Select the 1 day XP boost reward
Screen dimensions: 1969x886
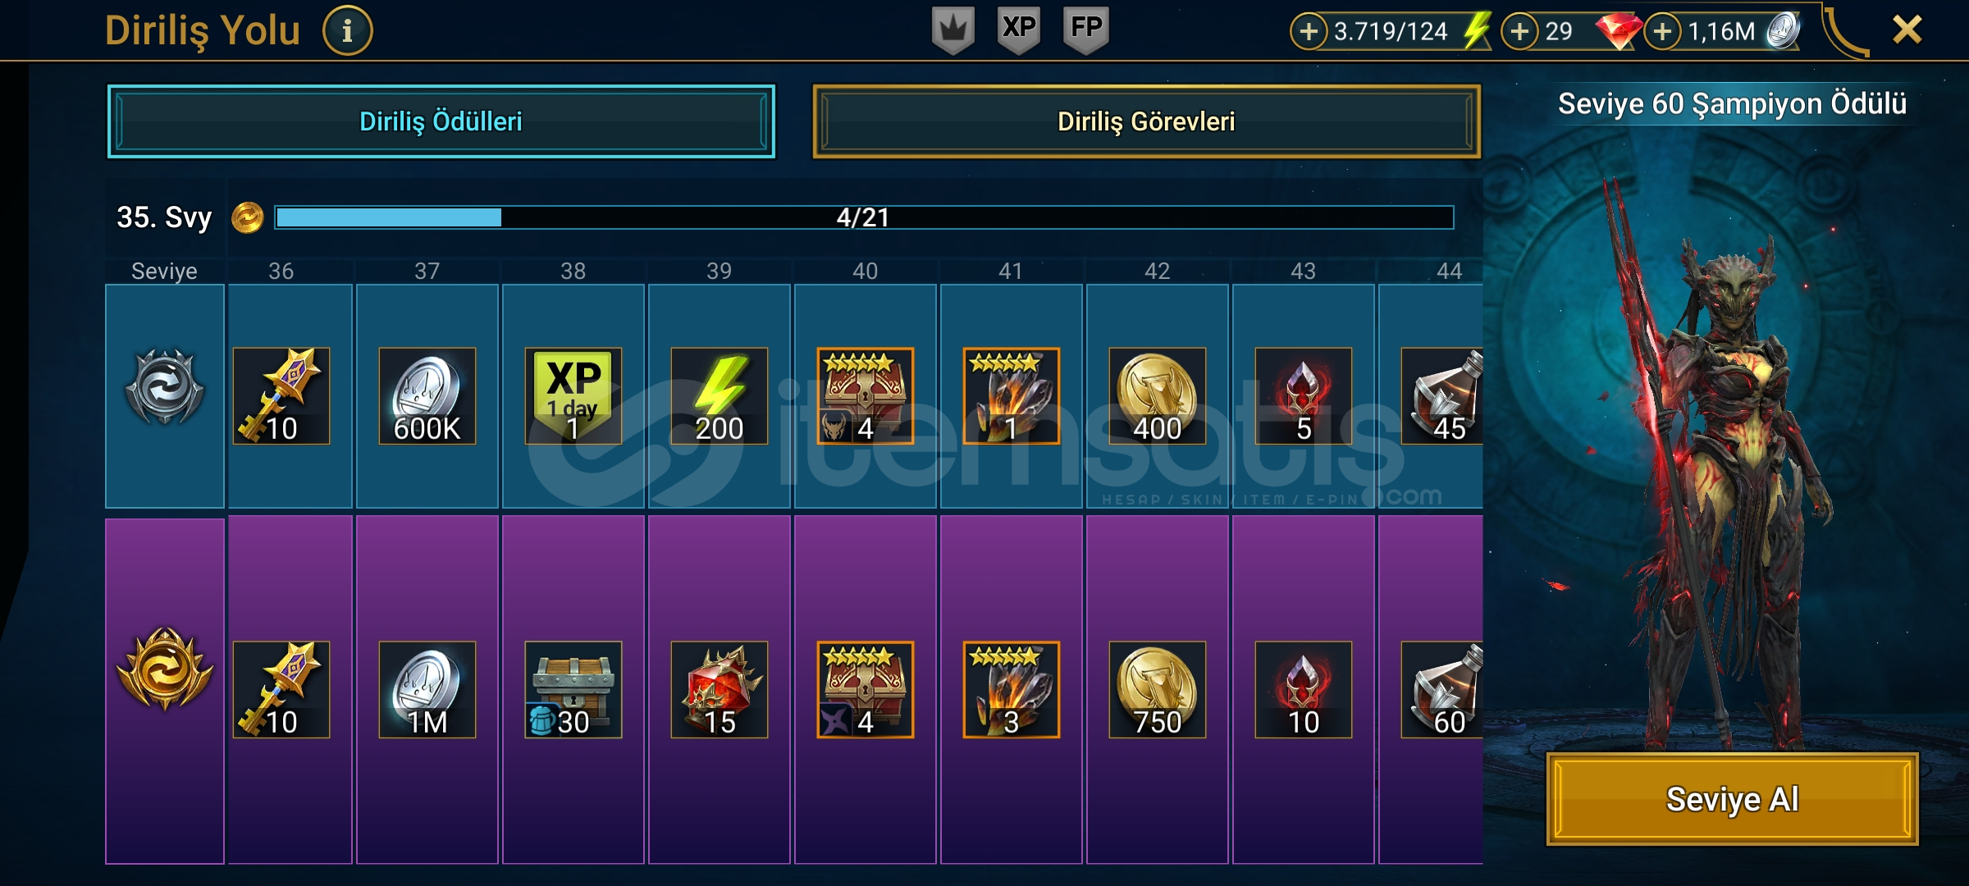pos(573,396)
